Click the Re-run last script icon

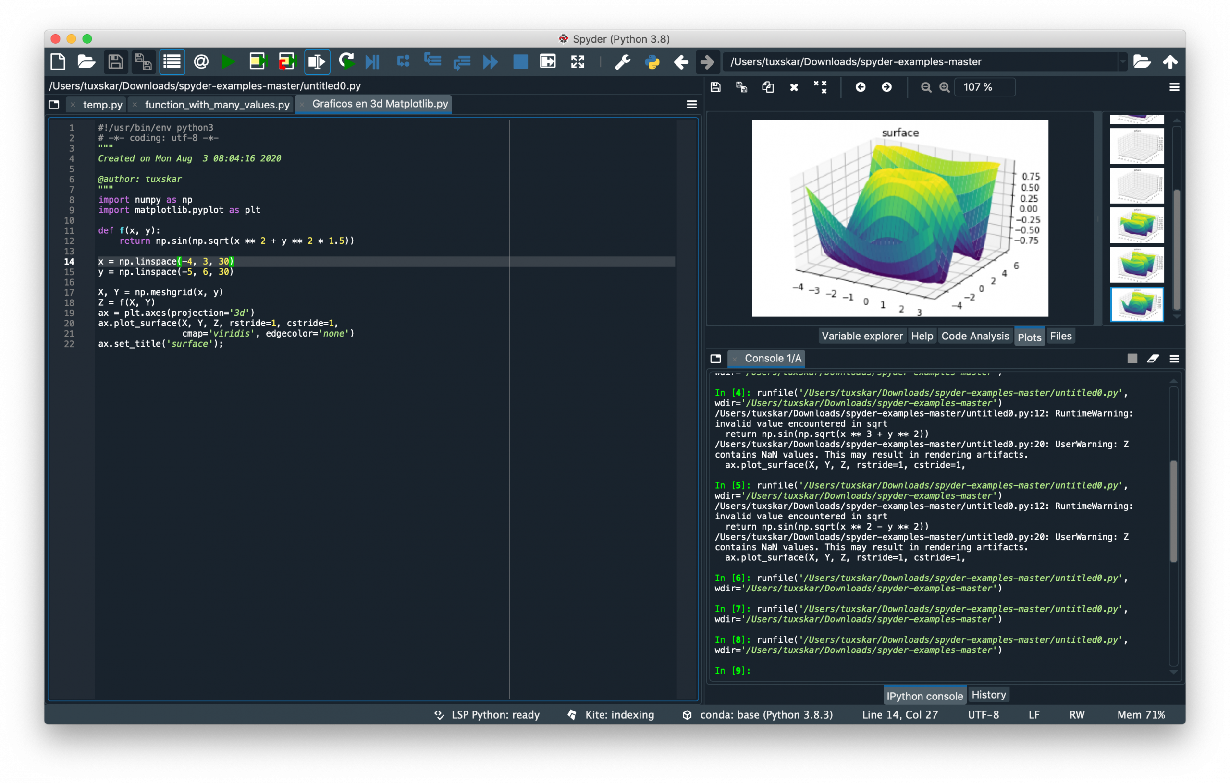click(x=346, y=62)
